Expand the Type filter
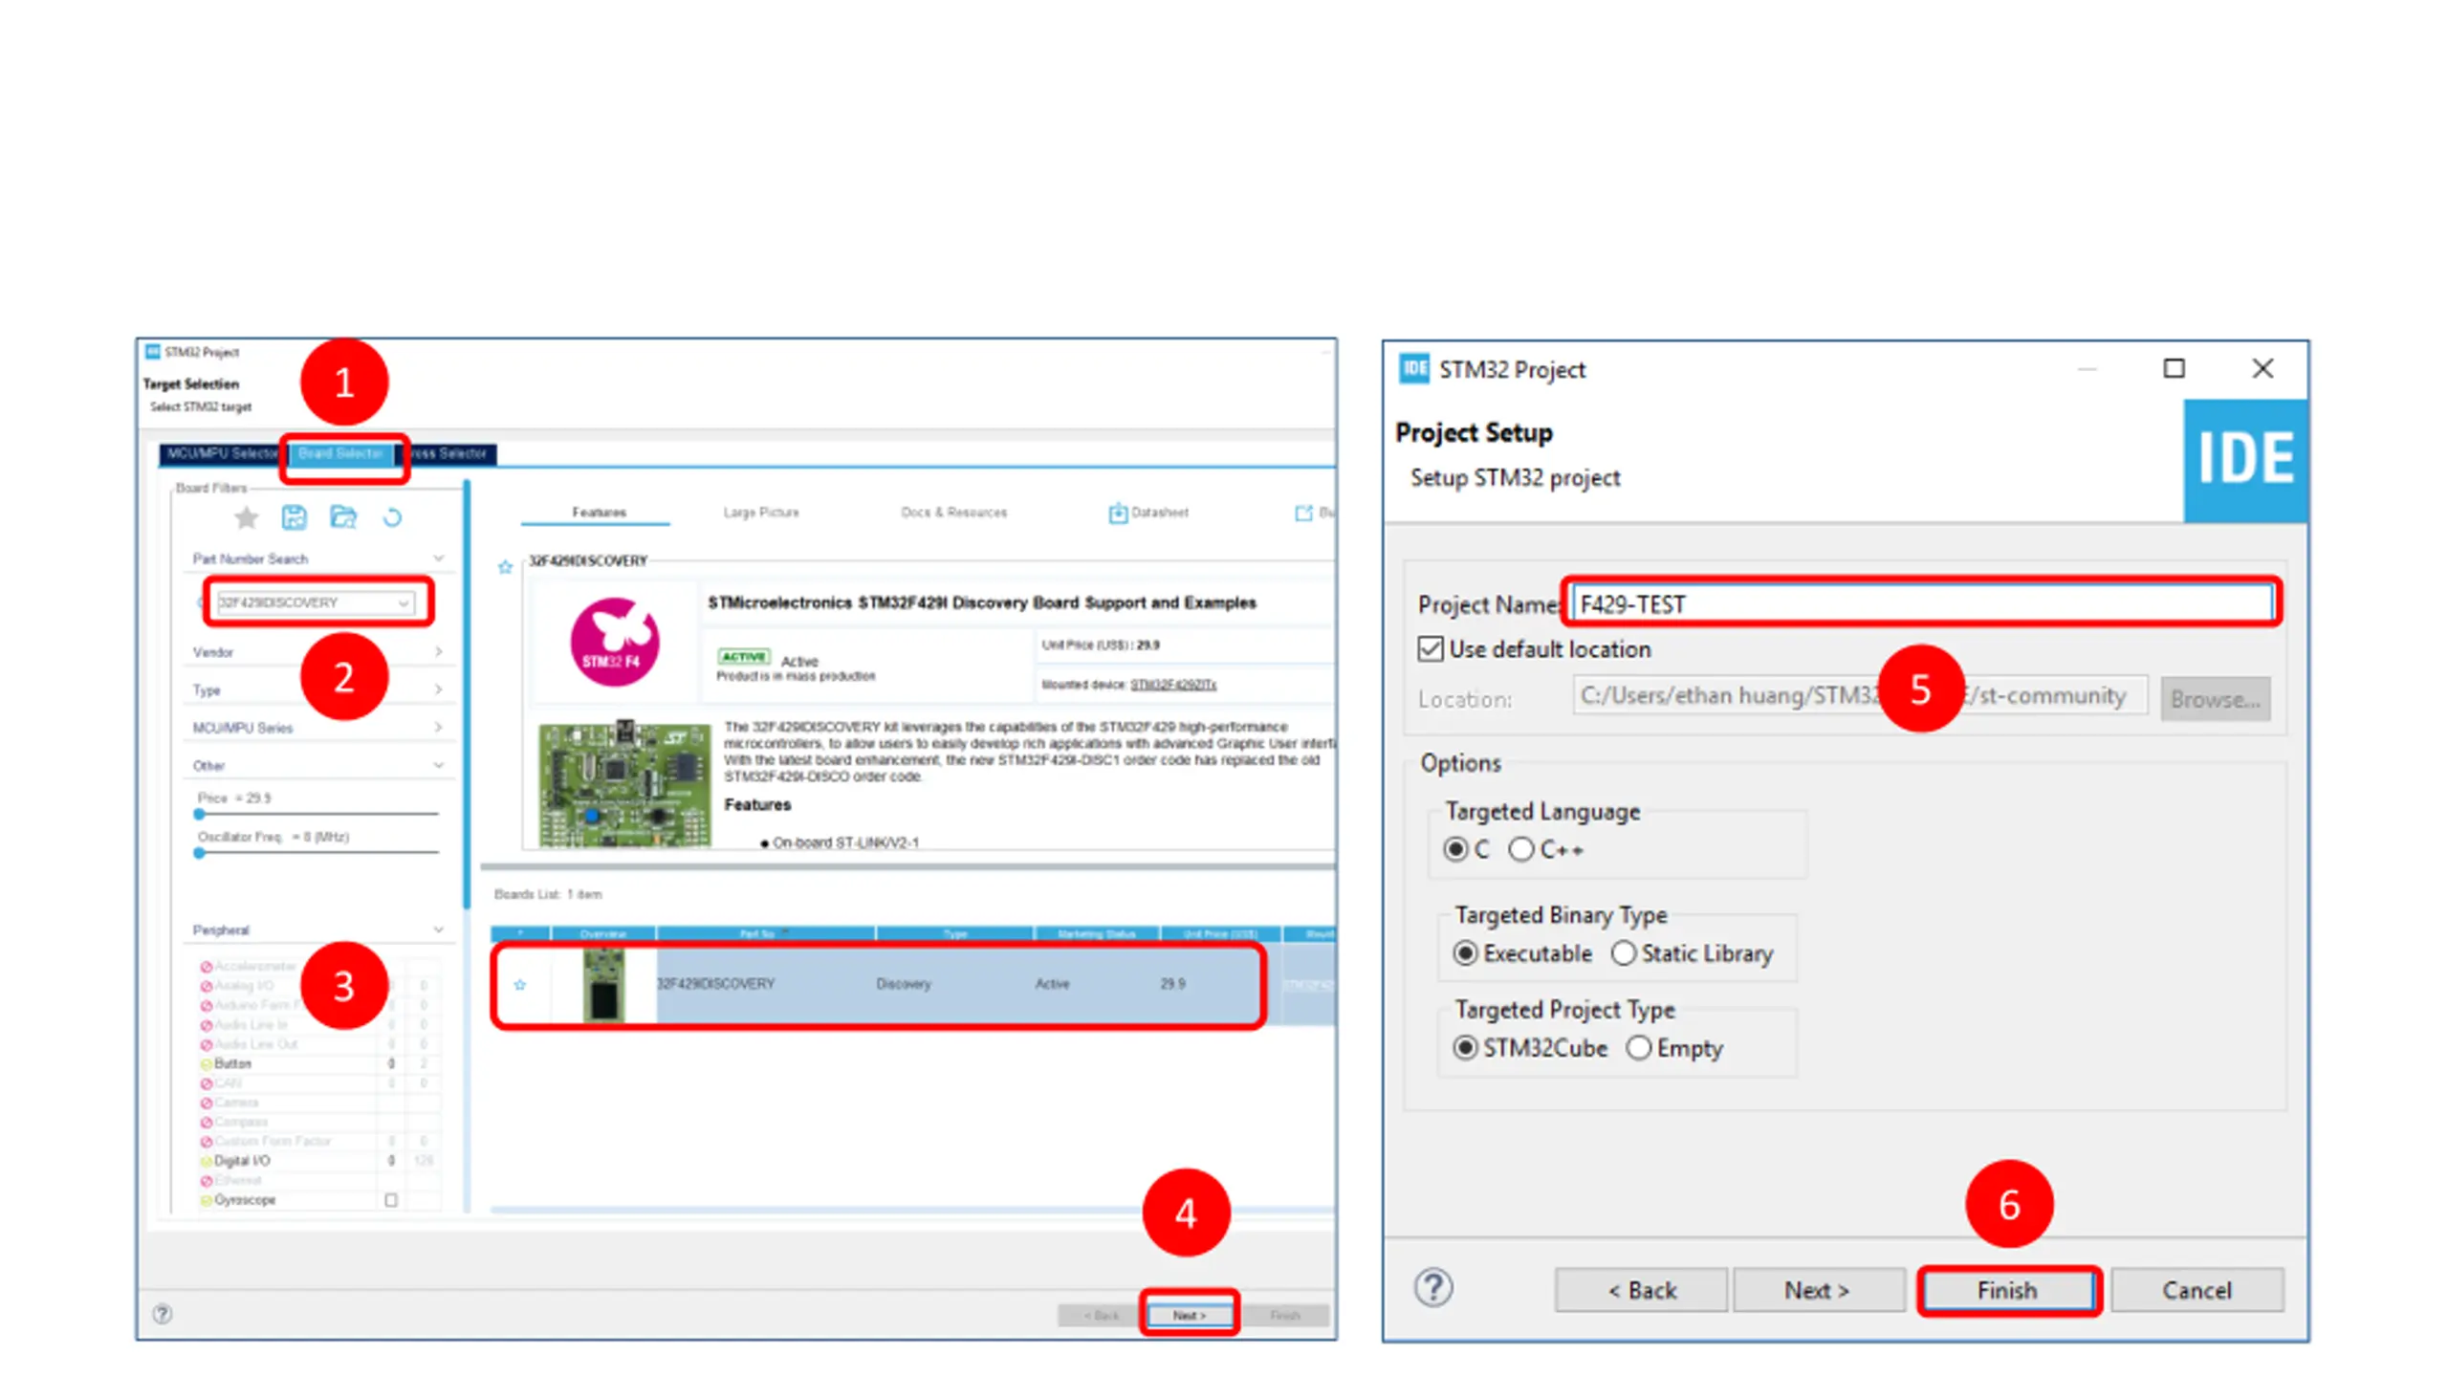 [438, 689]
